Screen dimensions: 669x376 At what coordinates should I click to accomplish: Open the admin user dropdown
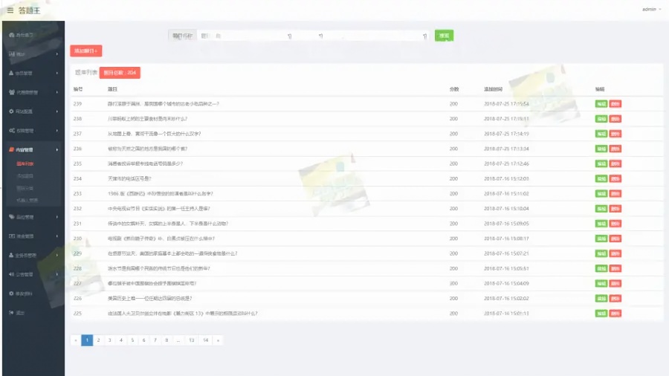(650, 10)
